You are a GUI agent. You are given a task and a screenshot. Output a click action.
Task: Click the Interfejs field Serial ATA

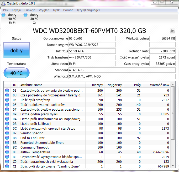pyautogui.click(x=92, y=51)
